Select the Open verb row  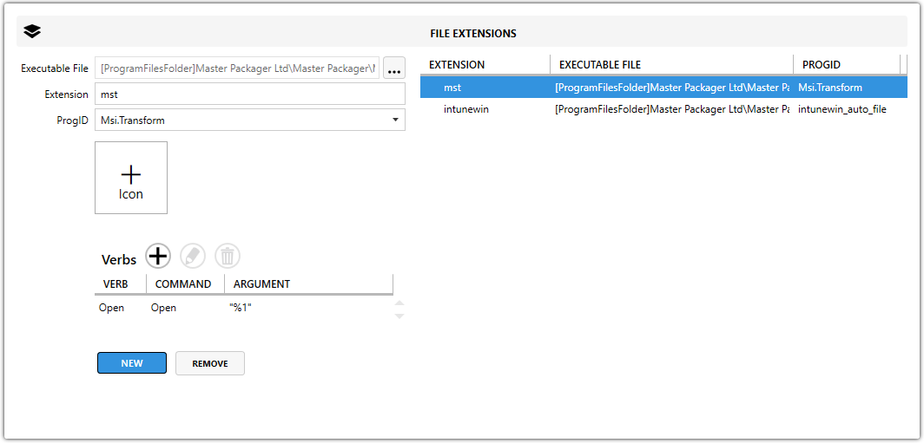point(244,308)
